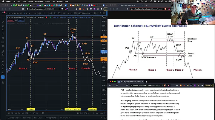Switch to the Trading Panel tab

[x=65, y=118]
